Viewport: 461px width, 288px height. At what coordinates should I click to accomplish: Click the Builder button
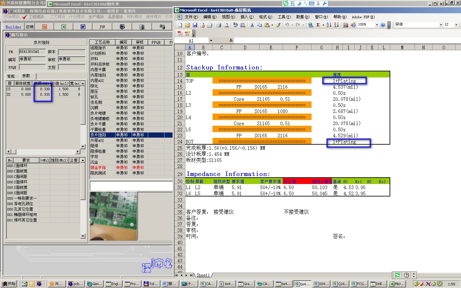13,27
